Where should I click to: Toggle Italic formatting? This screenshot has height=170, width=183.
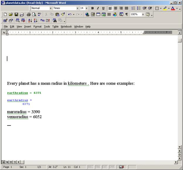coord(98,8)
